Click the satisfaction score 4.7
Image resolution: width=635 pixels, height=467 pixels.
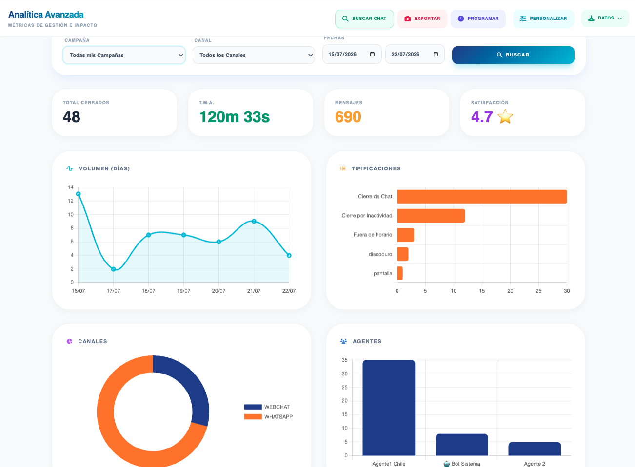[482, 117]
